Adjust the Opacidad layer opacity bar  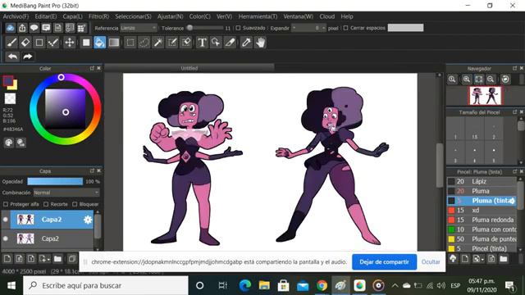coord(55,181)
